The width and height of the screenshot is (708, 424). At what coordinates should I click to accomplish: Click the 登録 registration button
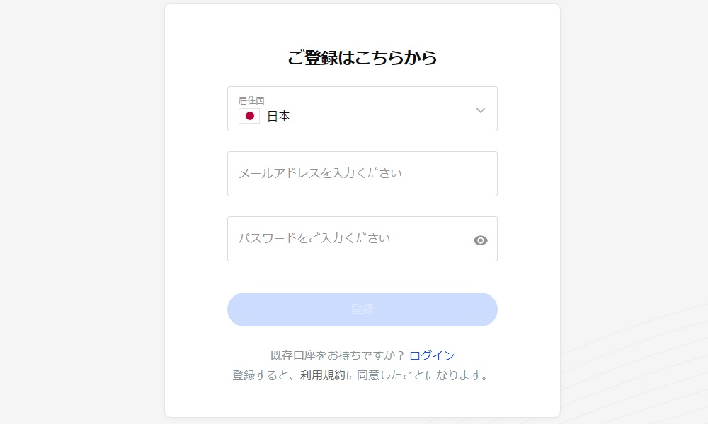pyautogui.click(x=362, y=310)
